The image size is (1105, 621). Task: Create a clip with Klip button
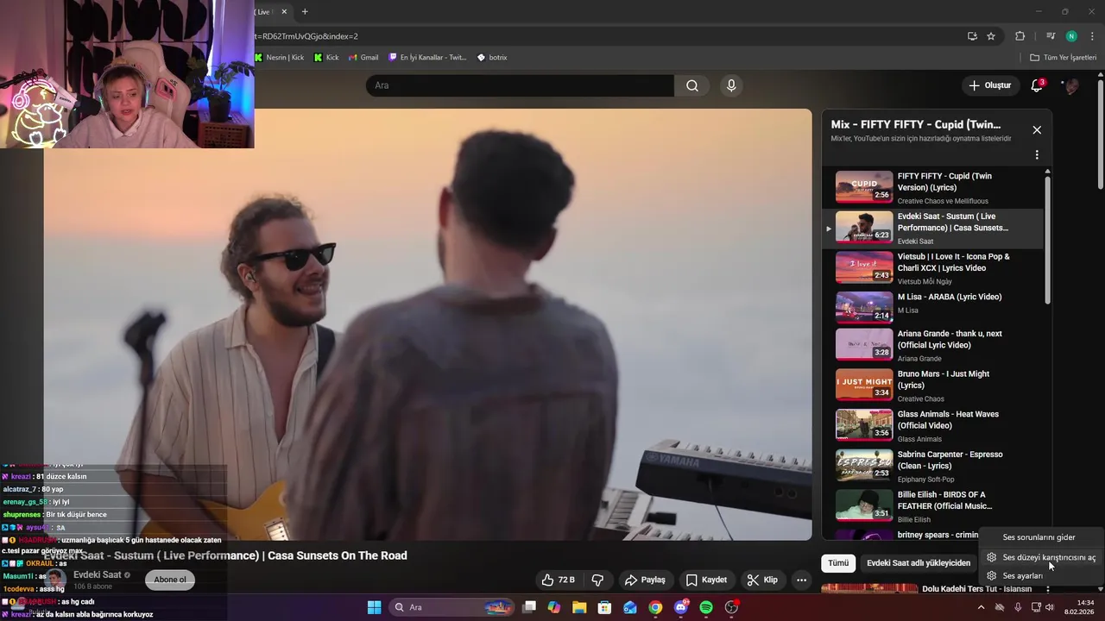(x=762, y=580)
